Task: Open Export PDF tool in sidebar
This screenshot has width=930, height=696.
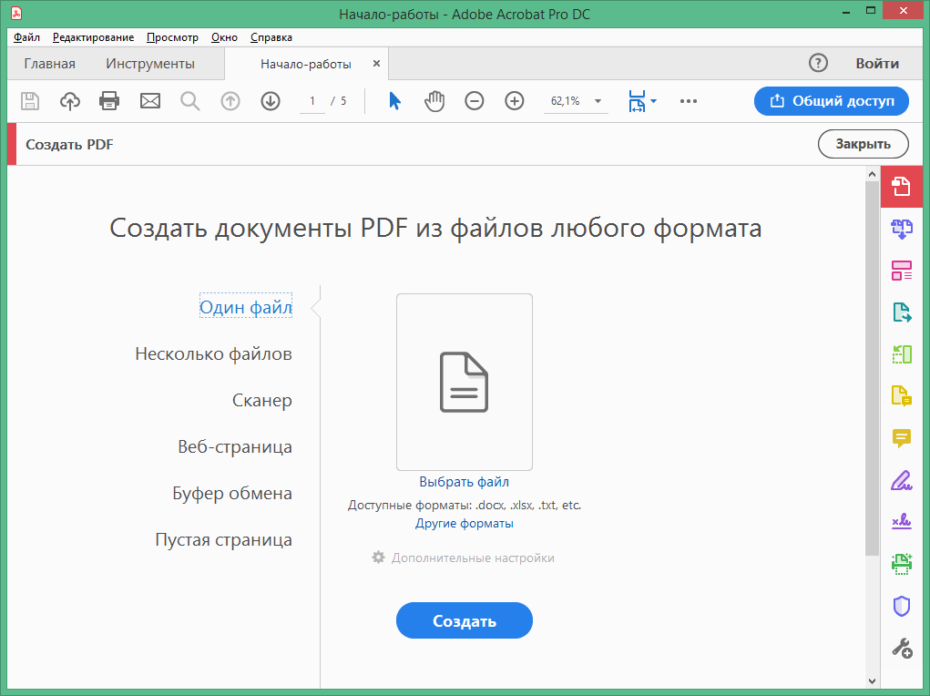Action: coord(901,312)
